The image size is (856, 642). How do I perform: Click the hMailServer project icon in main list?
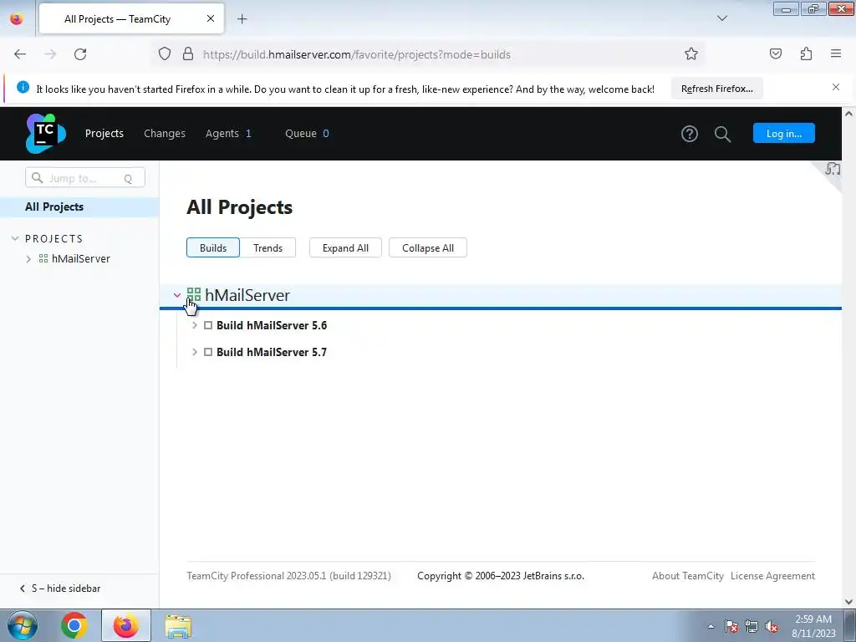[x=194, y=295]
